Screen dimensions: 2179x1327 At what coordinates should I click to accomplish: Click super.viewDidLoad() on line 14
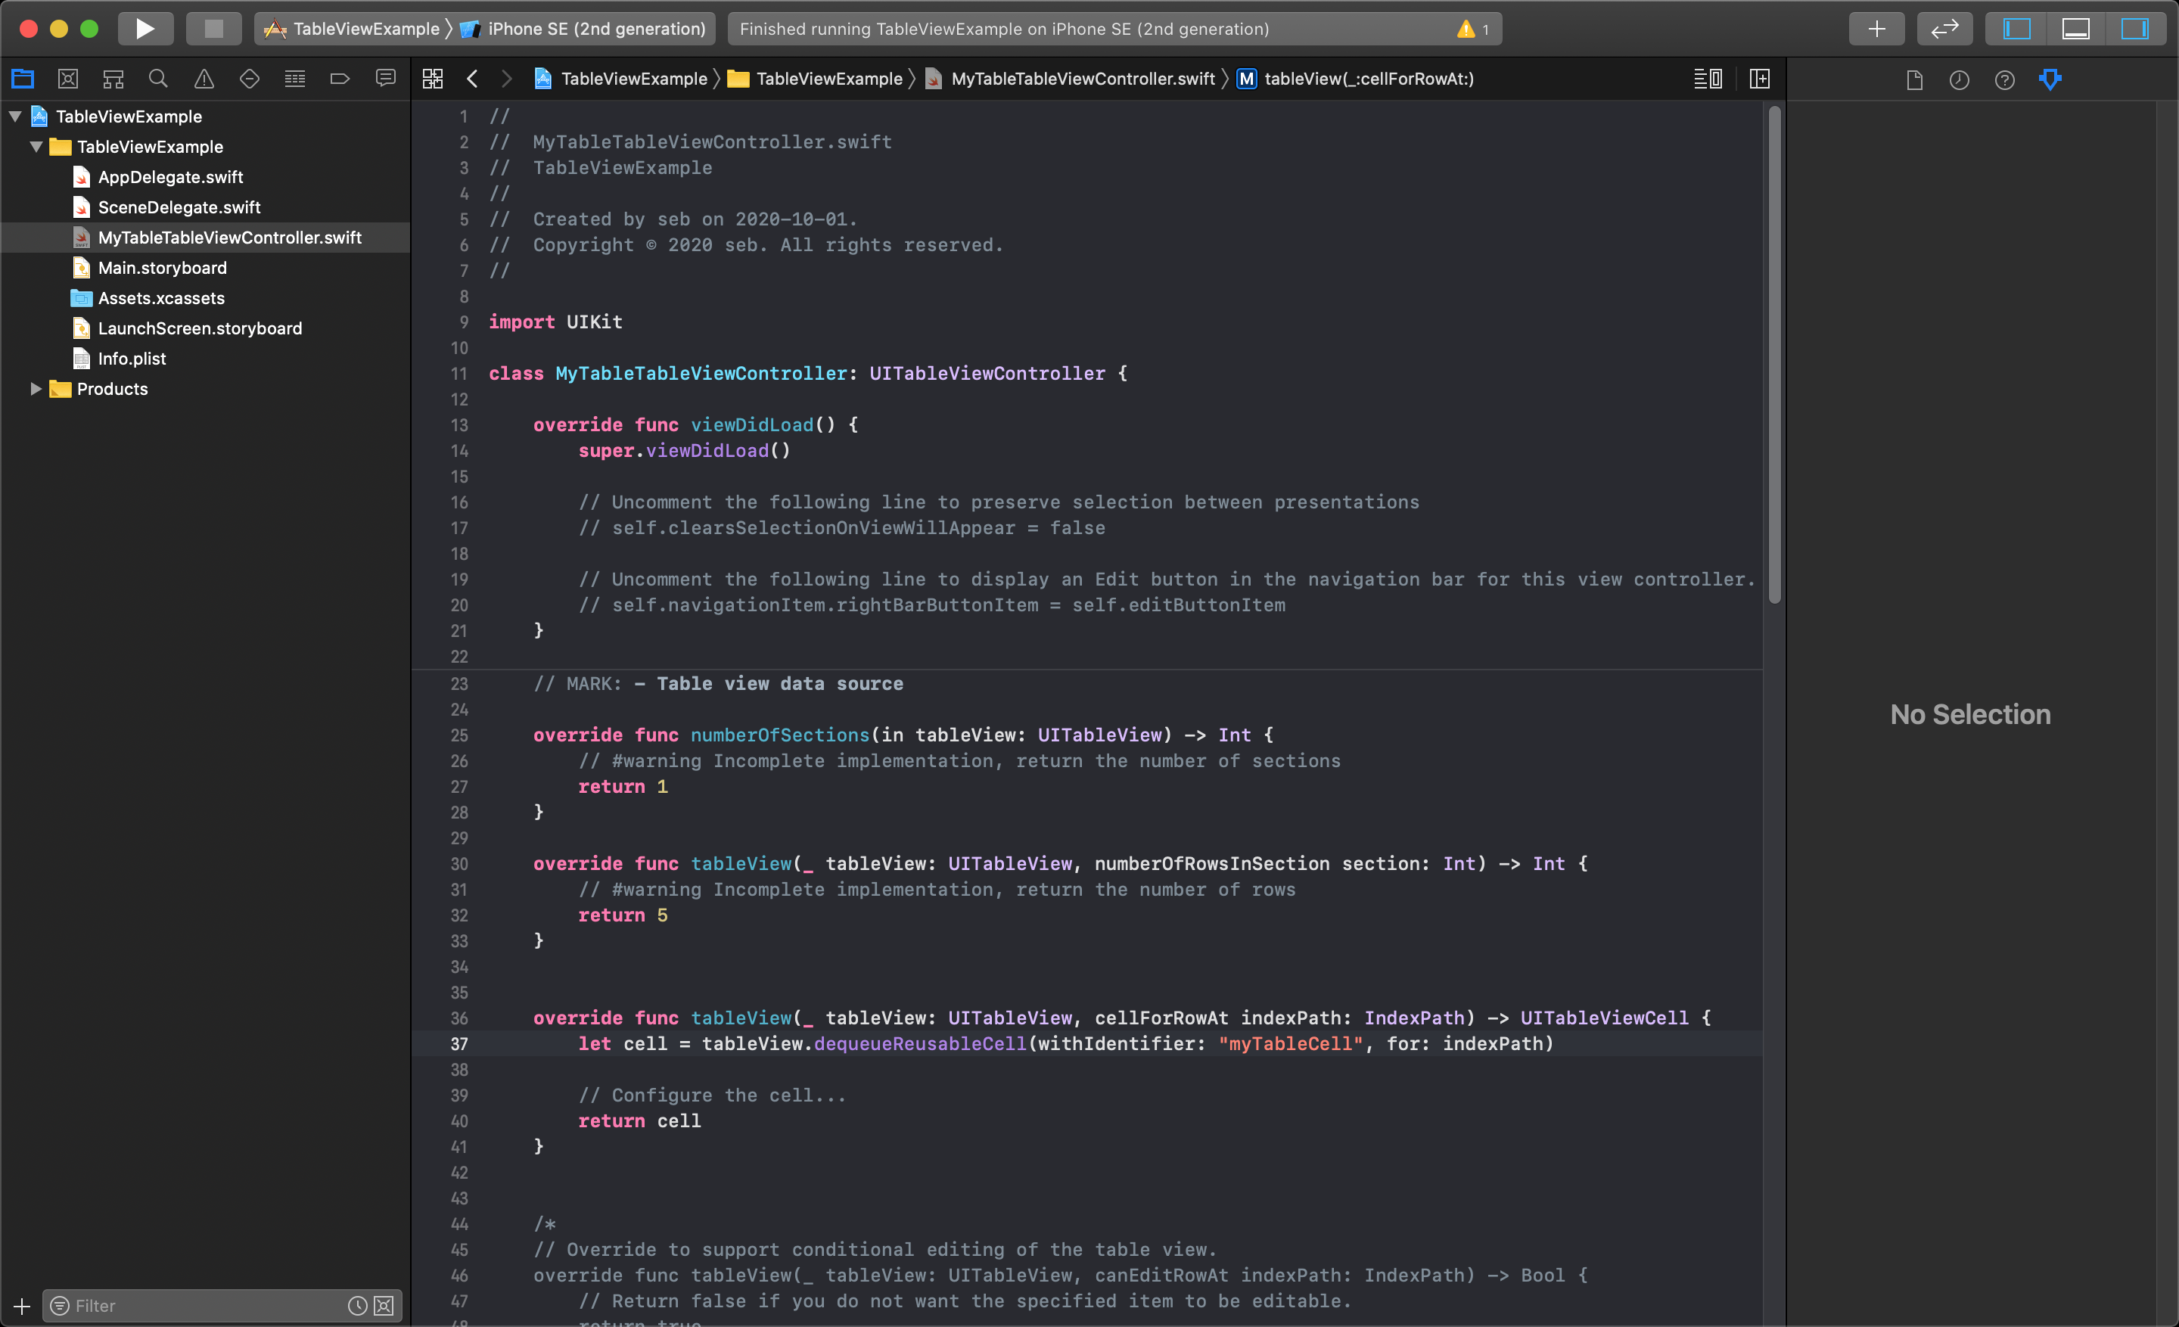684,450
